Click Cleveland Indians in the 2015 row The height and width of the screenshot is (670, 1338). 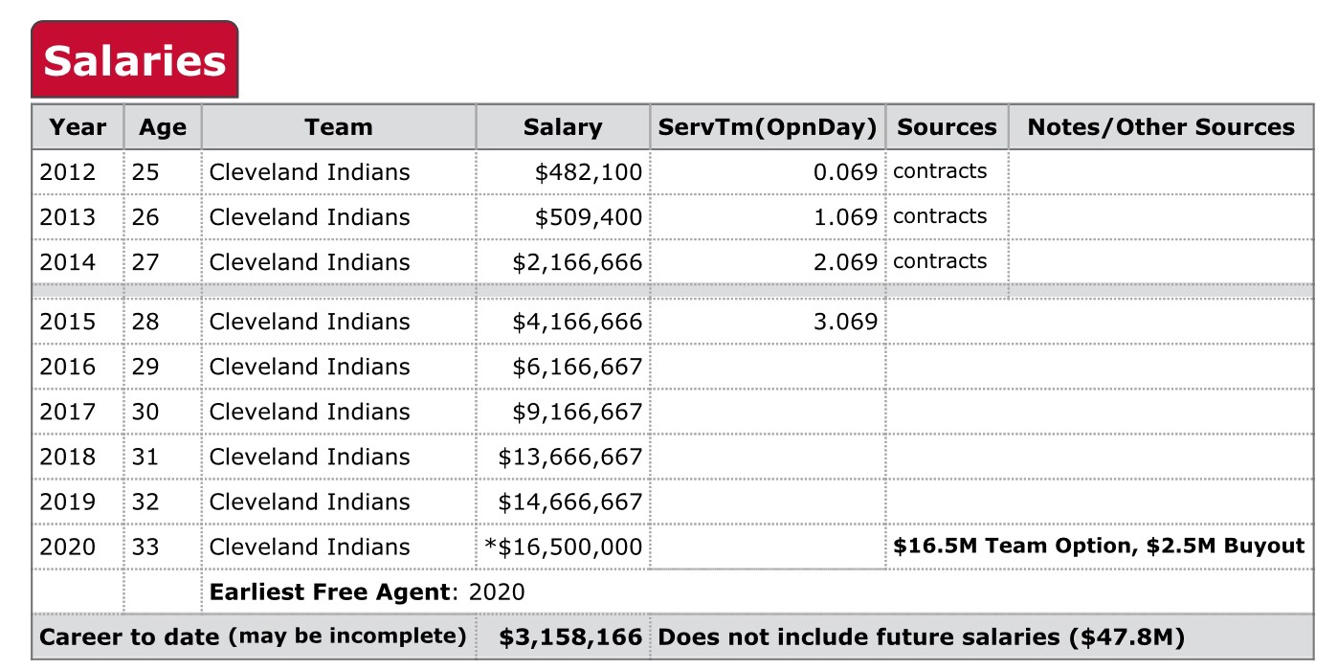point(309,322)
